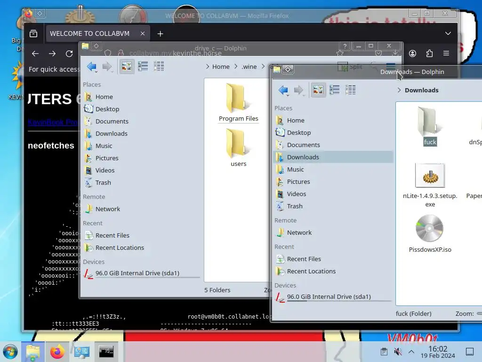Image resolution: width=482 pixels, height=362 pixels.
Task: Open Firefox account icon
Action: click(412, 54)
